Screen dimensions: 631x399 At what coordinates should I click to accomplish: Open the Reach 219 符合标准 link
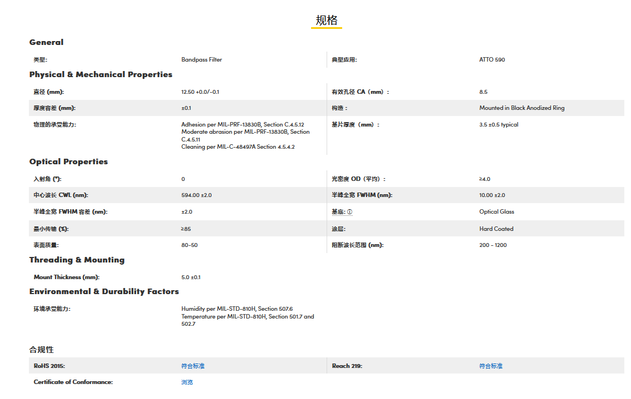point(490,366)
